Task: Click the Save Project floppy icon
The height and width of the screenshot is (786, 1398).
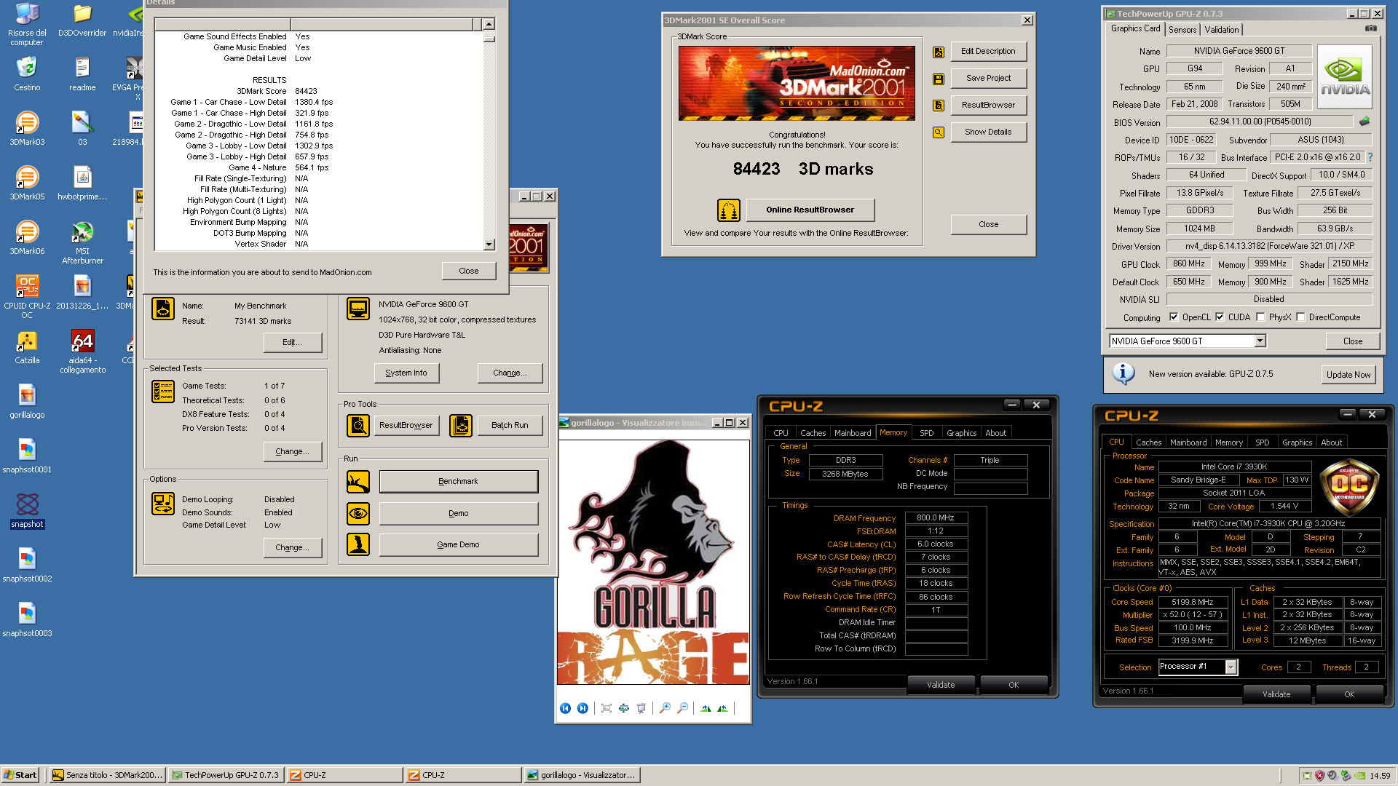Action: [x=939, y=79]
